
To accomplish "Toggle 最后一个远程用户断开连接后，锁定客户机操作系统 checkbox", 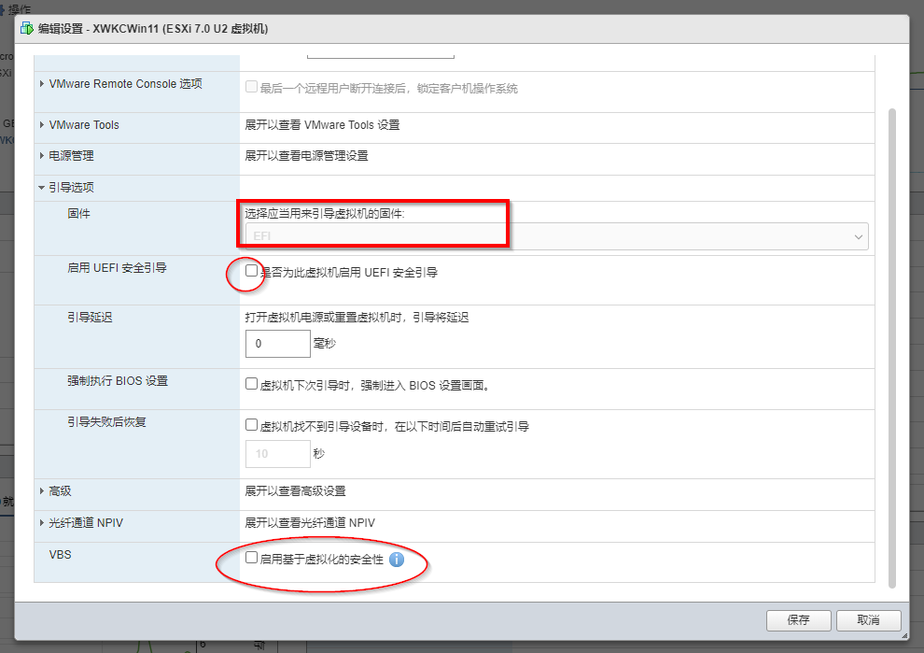I will coord(252,87).
